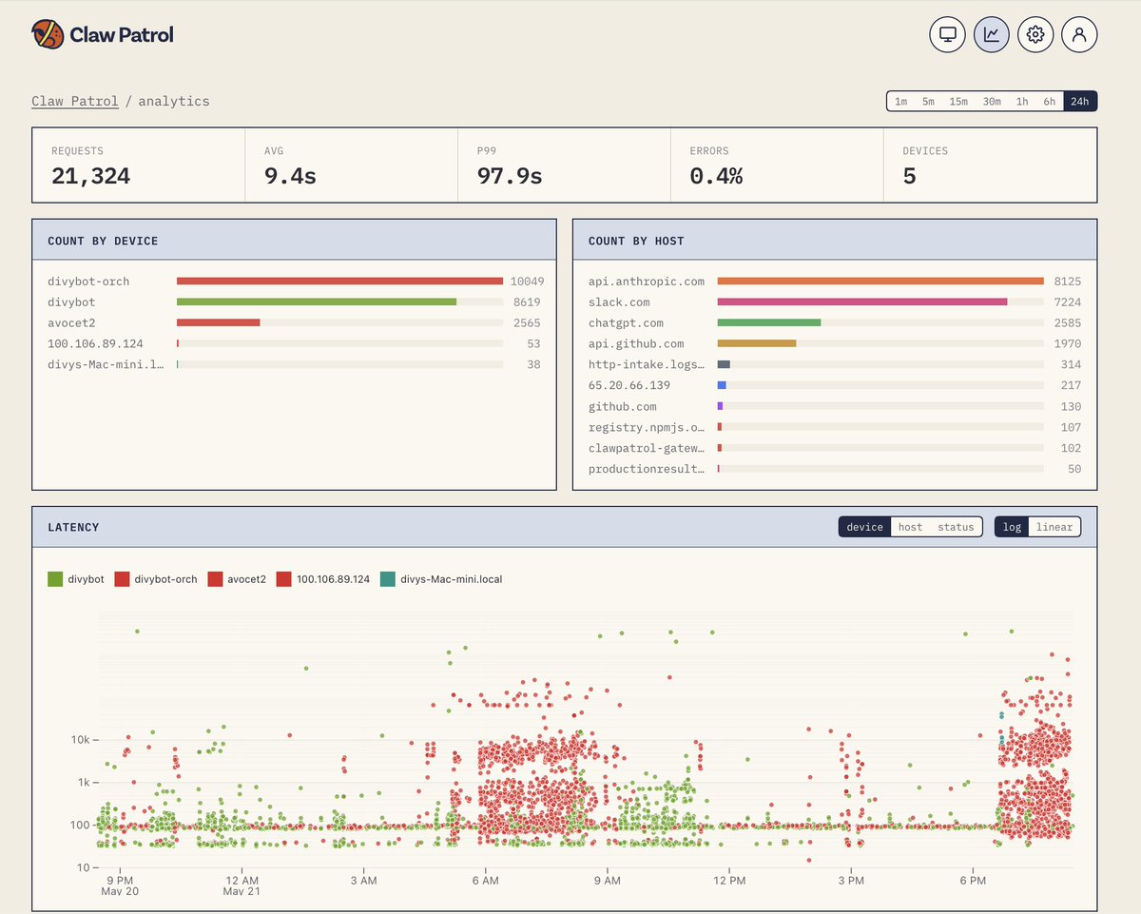Click the Claw Patrol logo icon

[48, 35]
